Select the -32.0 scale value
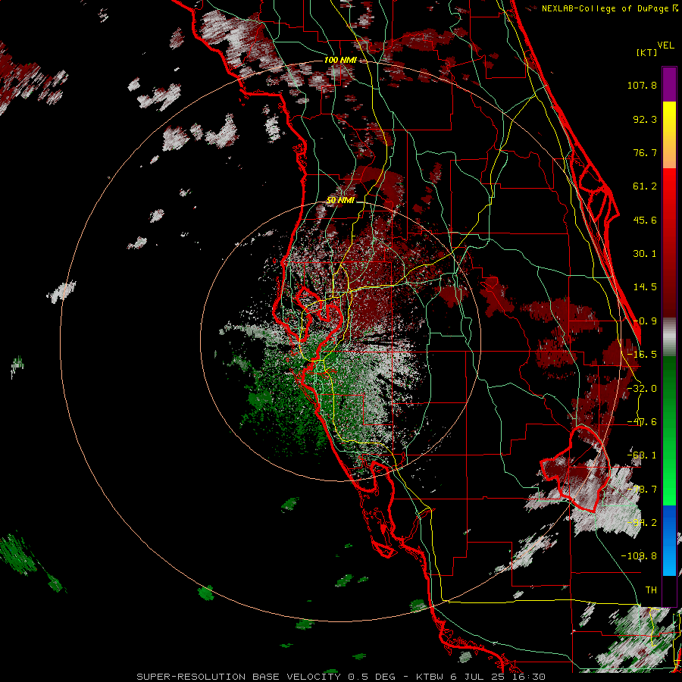The image size is (682, 682). click(x=642, y=389)
